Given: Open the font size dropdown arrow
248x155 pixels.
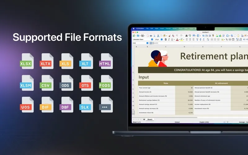Looking at the screenshot, I should tap(162, 39).
